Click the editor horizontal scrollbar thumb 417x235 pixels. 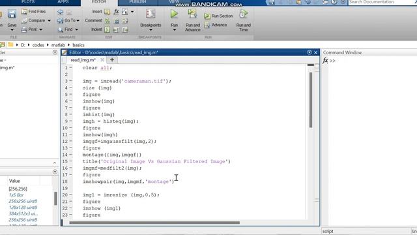pyautogui.click(x=154, y=223)
